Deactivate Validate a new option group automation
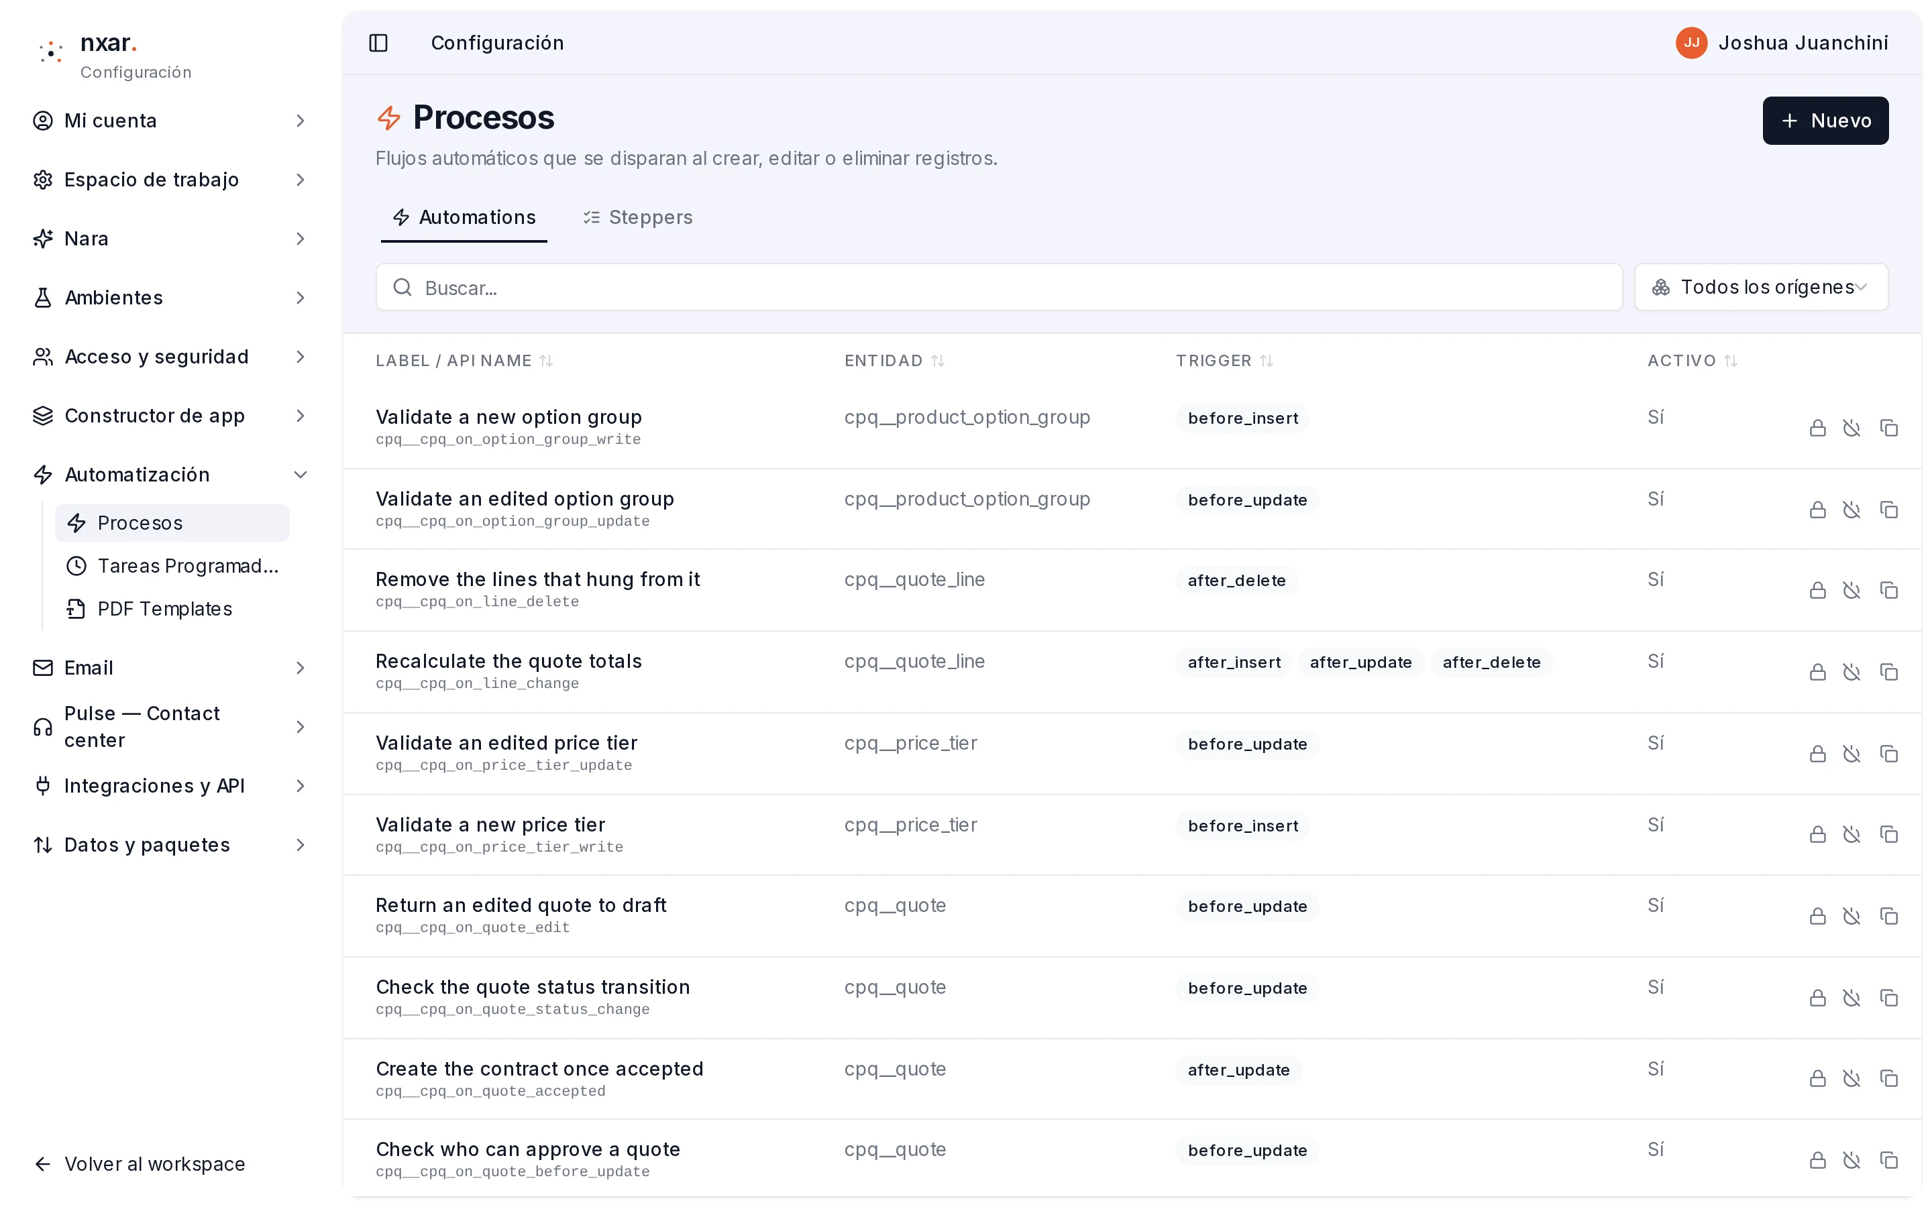This screenshot has height=1207, width=1932. click(x=1852, y=428)
